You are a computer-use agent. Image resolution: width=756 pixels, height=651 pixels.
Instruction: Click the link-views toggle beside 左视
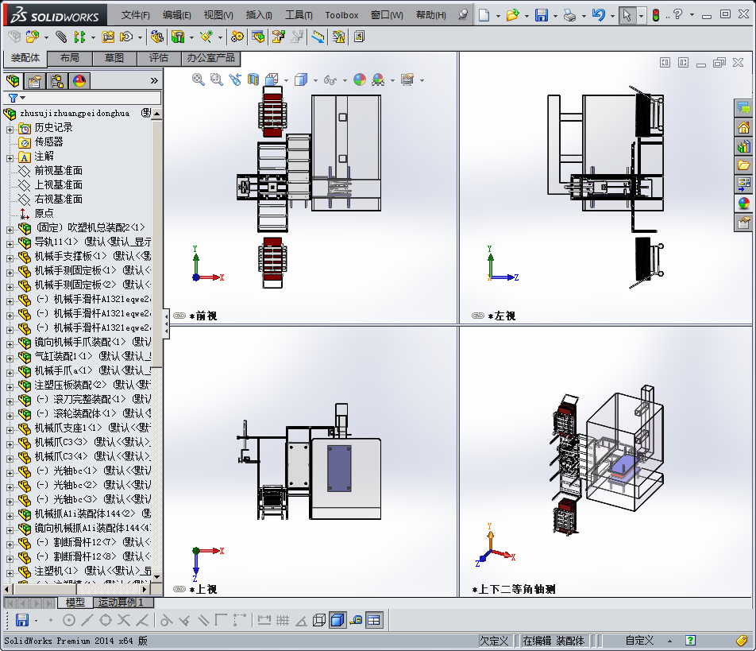(478, 316)
